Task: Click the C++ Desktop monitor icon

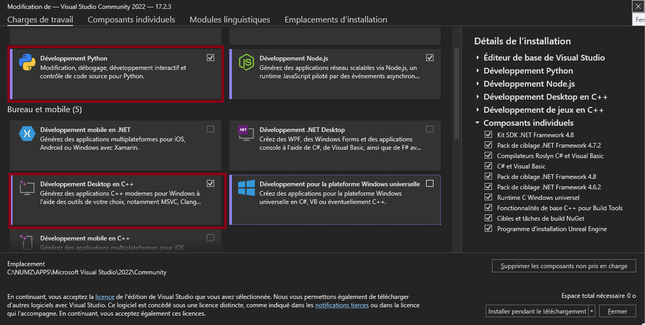Action: click(26, 187)
